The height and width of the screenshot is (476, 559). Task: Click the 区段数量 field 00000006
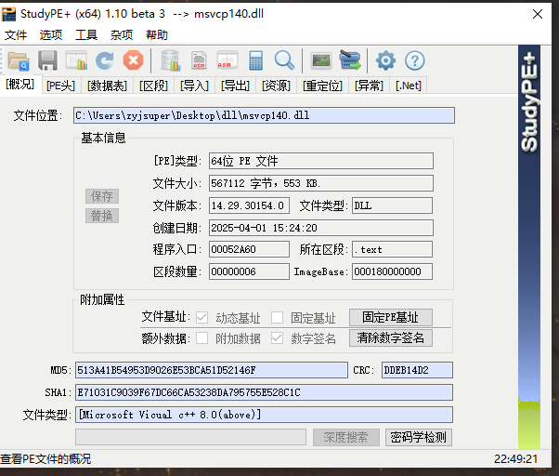click(249, 271)
